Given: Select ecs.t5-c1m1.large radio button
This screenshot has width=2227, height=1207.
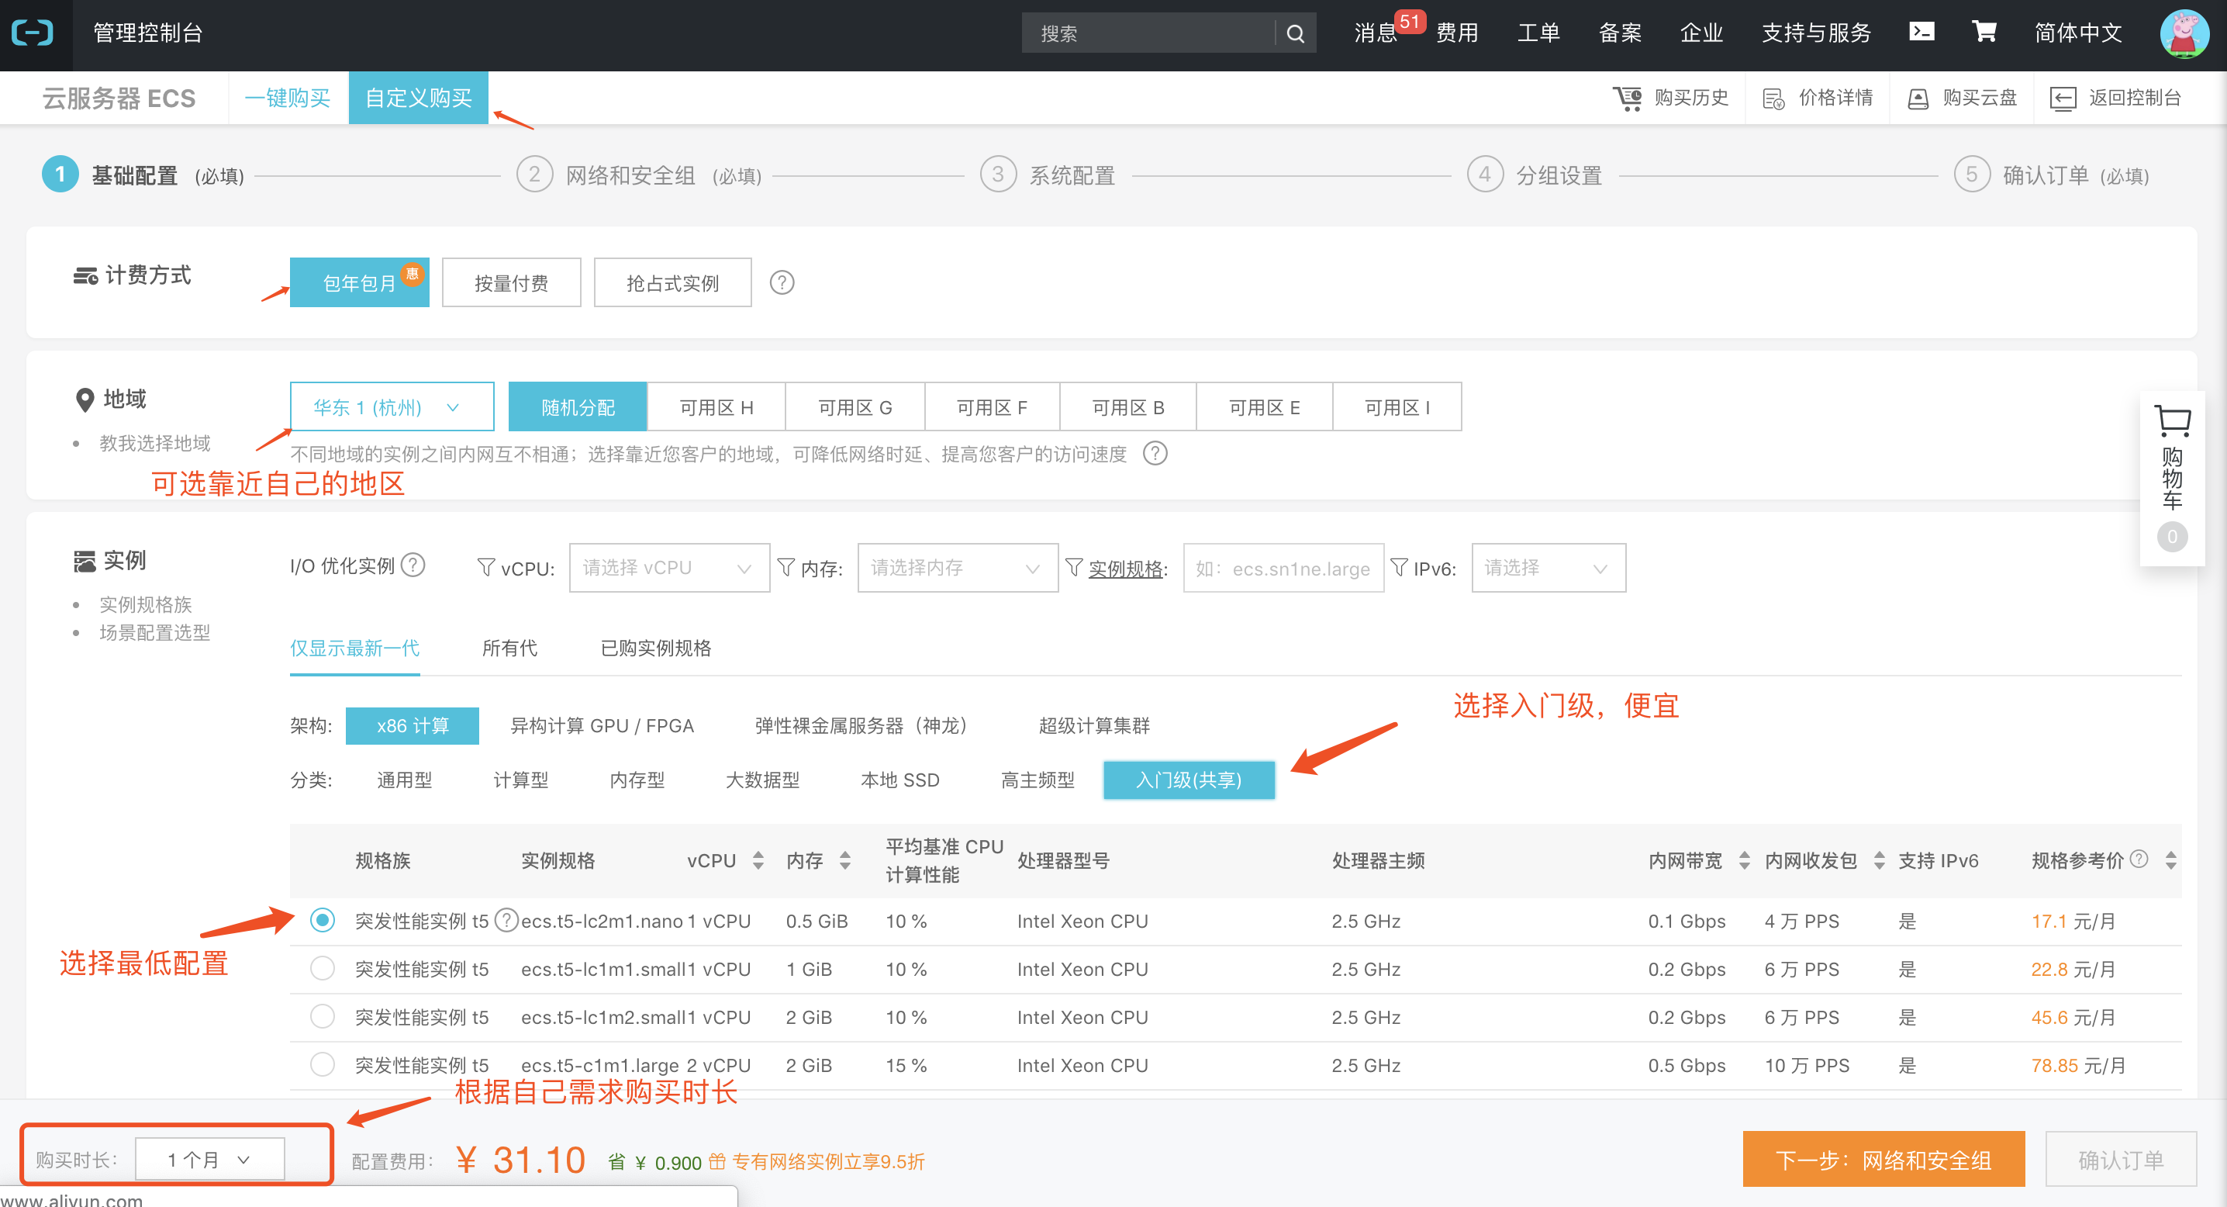Looking at the screenshot, I should coord(323,1064).
